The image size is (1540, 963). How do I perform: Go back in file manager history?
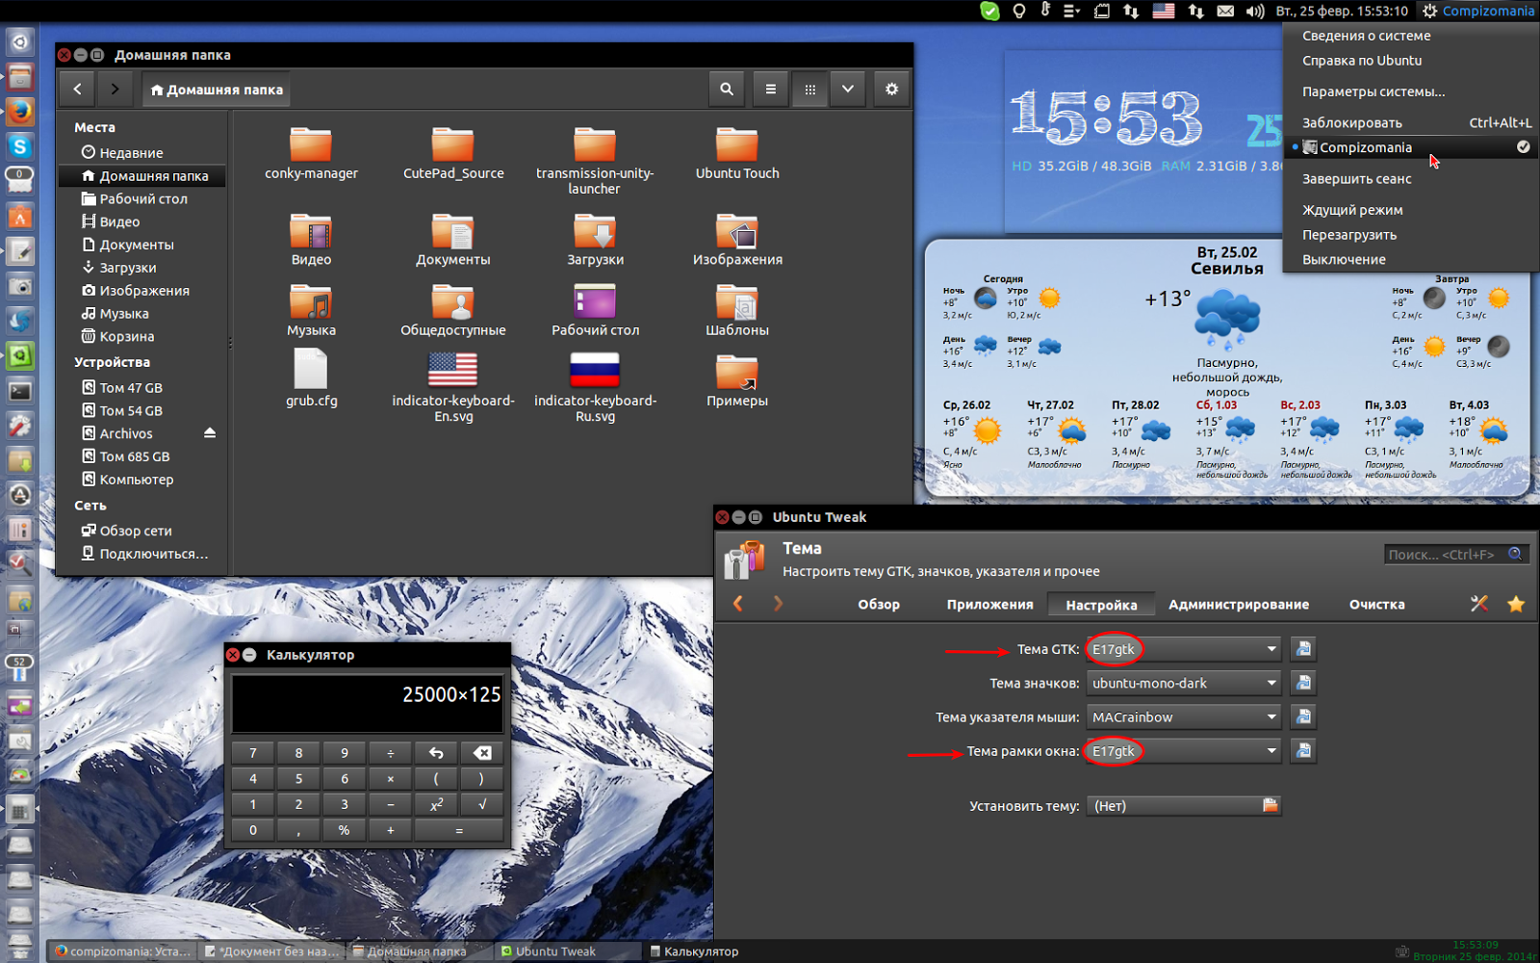[77, 89]
